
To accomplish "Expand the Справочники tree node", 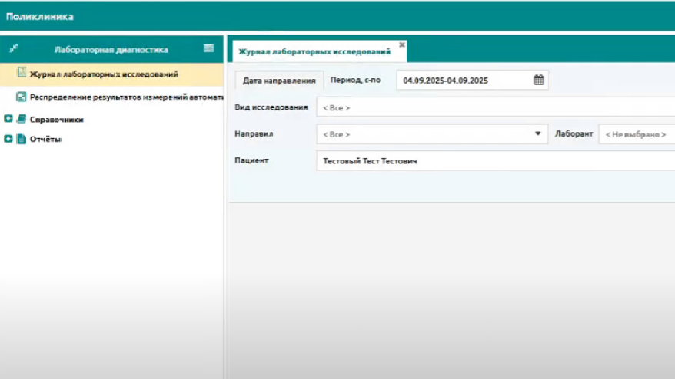I will point(8,120).
